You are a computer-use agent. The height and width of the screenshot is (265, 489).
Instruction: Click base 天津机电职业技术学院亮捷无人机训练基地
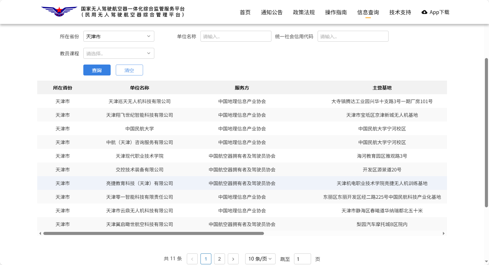pos(382,183)
